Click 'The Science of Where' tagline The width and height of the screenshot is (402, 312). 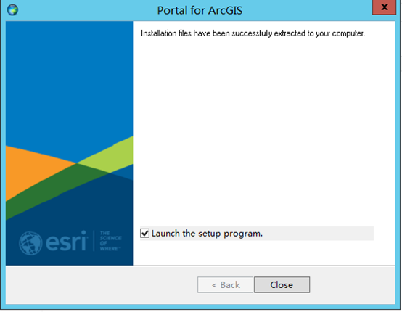click(x=110, y=241)
